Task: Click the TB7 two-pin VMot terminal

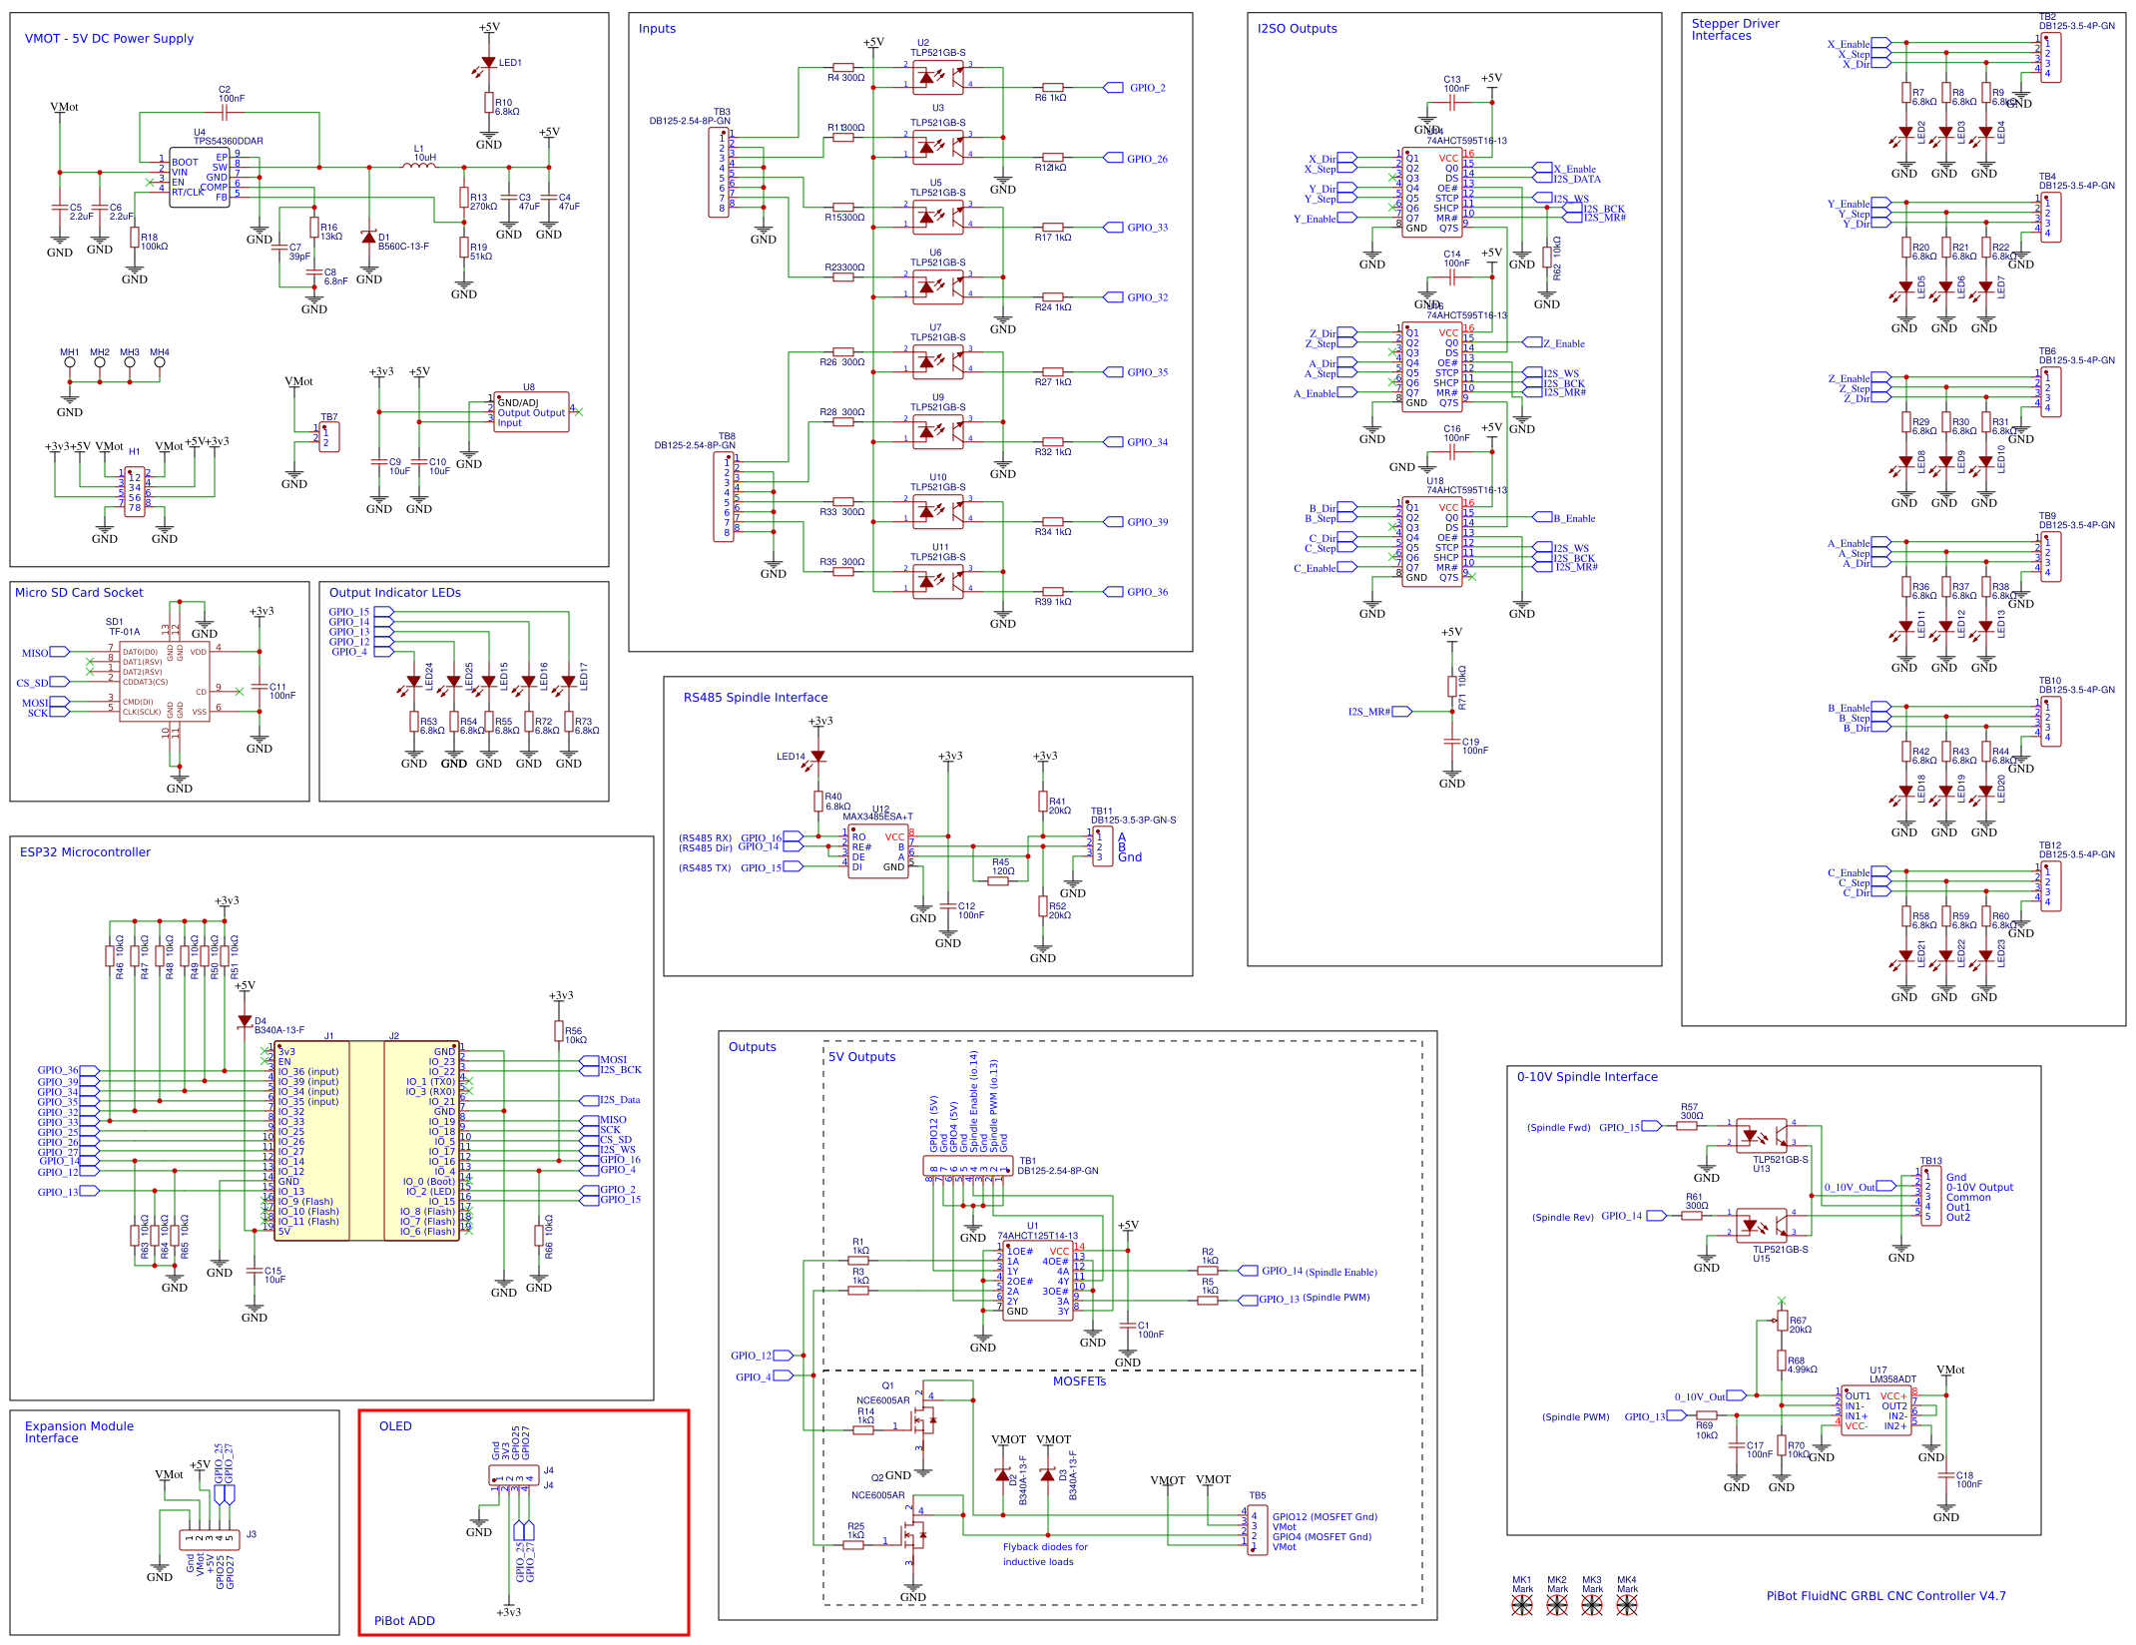Action: pyautogui.click(x=329, y=437)
